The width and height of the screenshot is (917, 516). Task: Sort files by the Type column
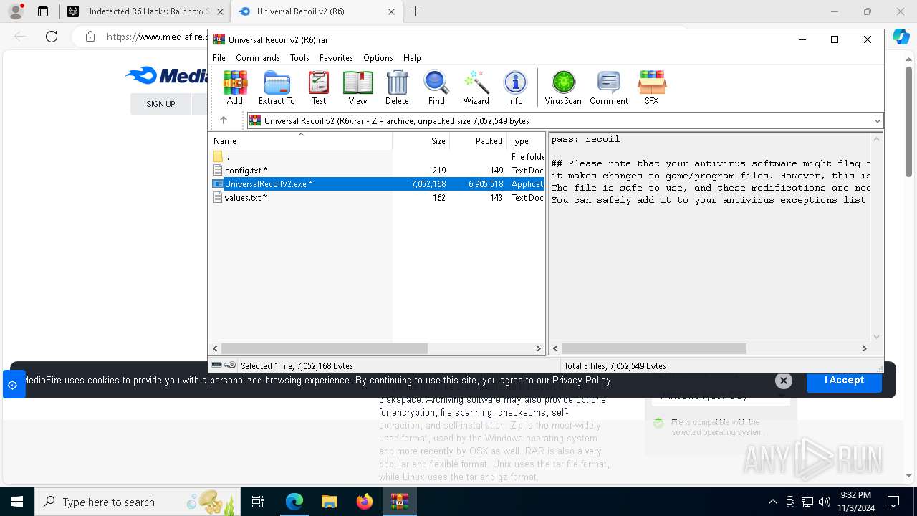[526, 141]
